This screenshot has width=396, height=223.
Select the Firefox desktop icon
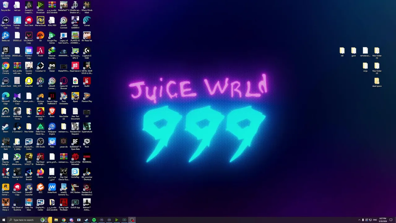pyautogui.click(x=41, y=173)
